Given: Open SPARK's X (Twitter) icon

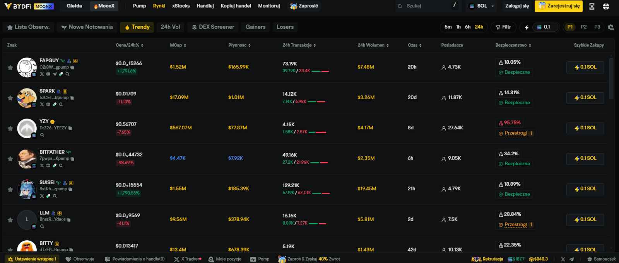Looking at the screenshot, I should coord(42,104).
